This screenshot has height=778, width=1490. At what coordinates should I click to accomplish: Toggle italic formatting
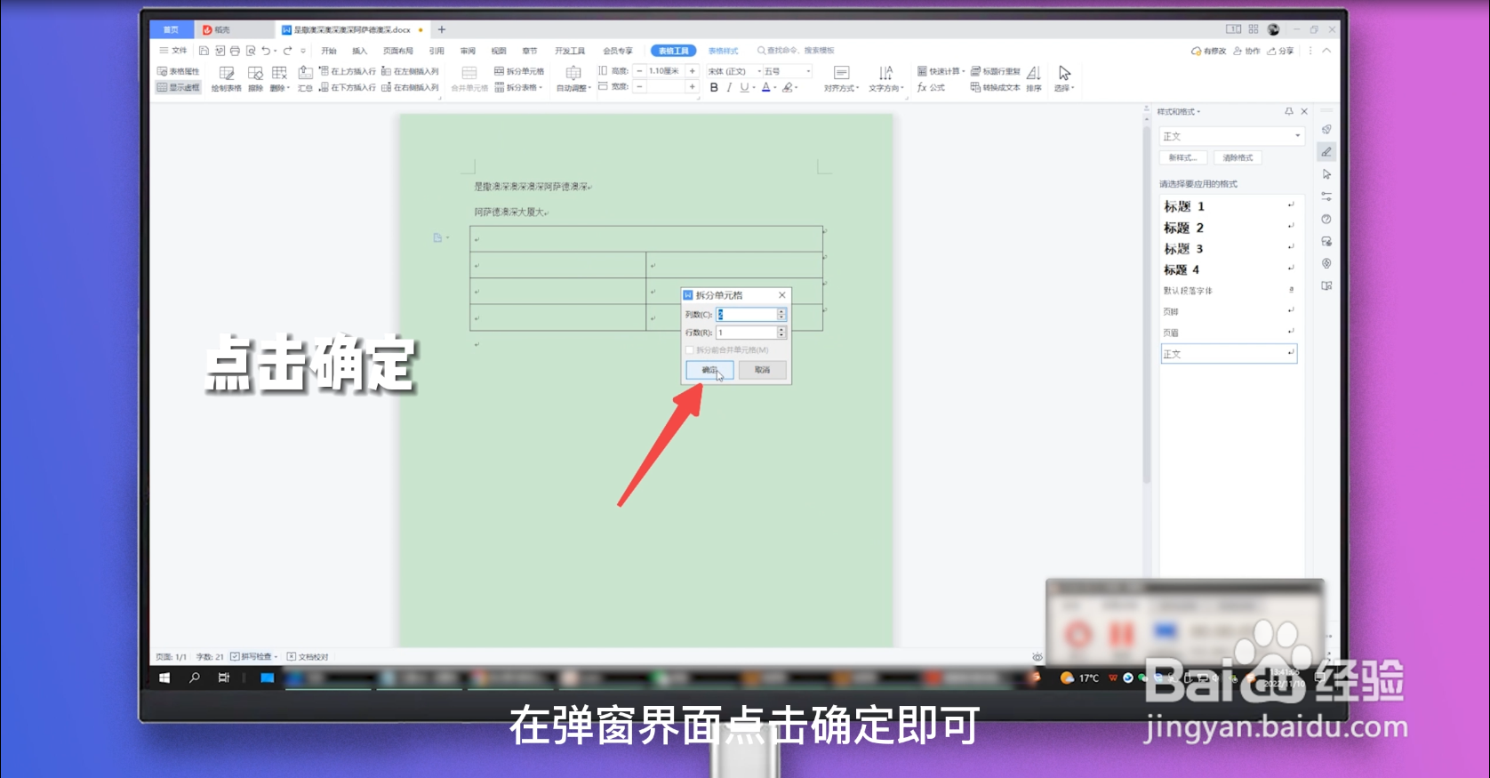click(729, 87)
